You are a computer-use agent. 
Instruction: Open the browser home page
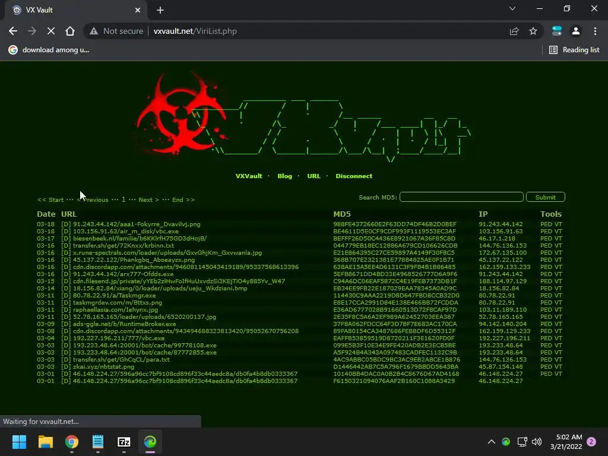pyautogui.click(x=70, y=31)
